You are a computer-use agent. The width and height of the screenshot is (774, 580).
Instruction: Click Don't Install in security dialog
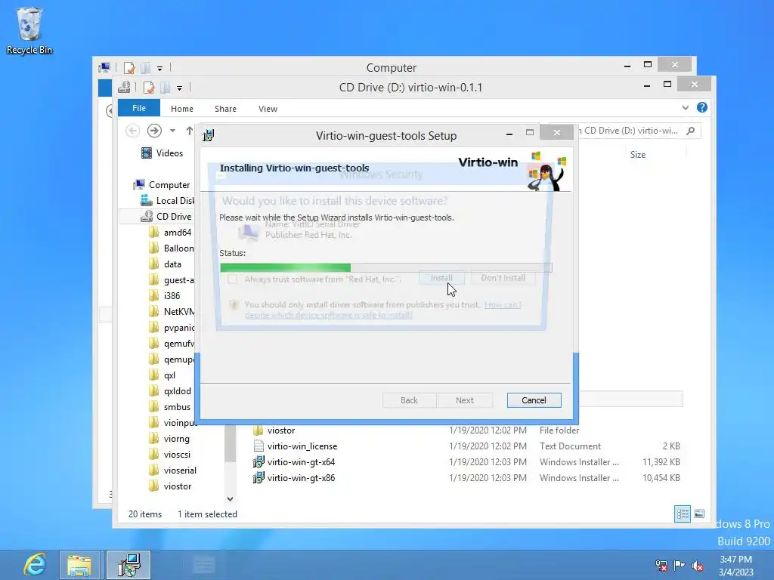point(503,278)
